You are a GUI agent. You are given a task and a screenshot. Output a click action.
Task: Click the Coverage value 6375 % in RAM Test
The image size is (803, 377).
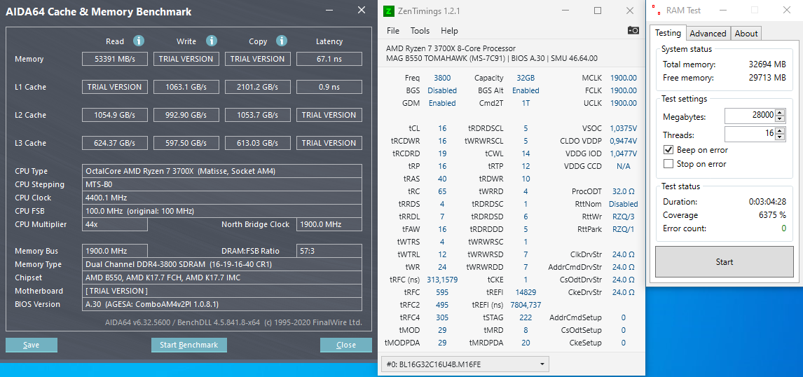click(x=771, y=215)
